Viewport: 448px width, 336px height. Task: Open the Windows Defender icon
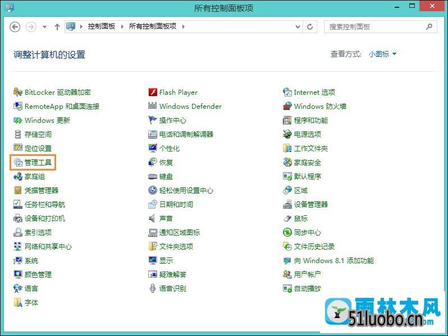point(153,106)
